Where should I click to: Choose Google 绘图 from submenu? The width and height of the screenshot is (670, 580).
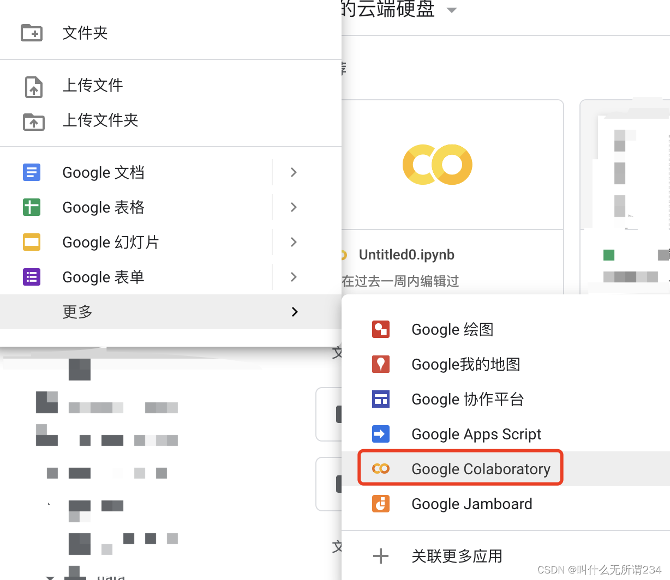pos(506,329)
